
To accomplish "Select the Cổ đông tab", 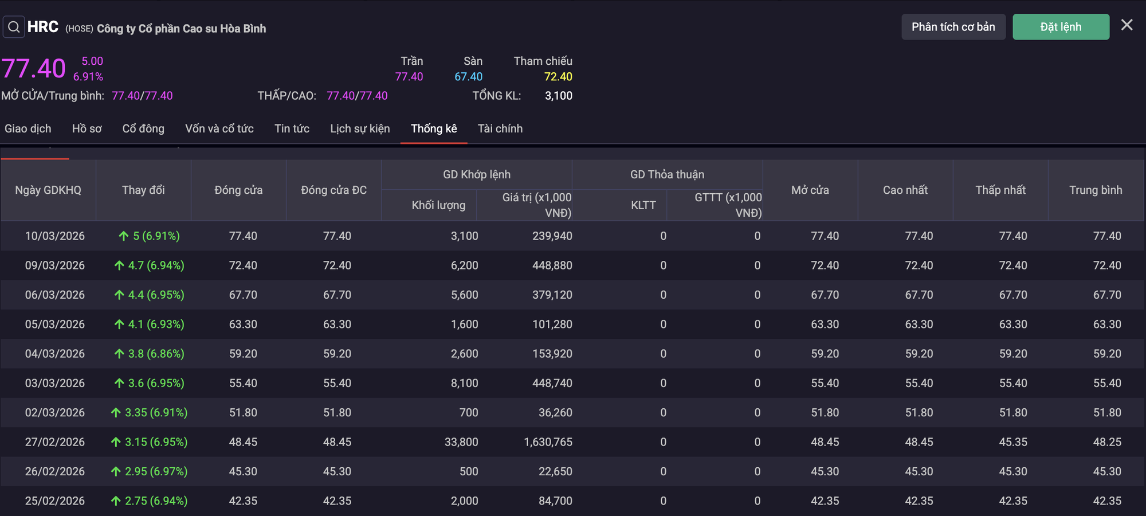I will tap(143, 128).
